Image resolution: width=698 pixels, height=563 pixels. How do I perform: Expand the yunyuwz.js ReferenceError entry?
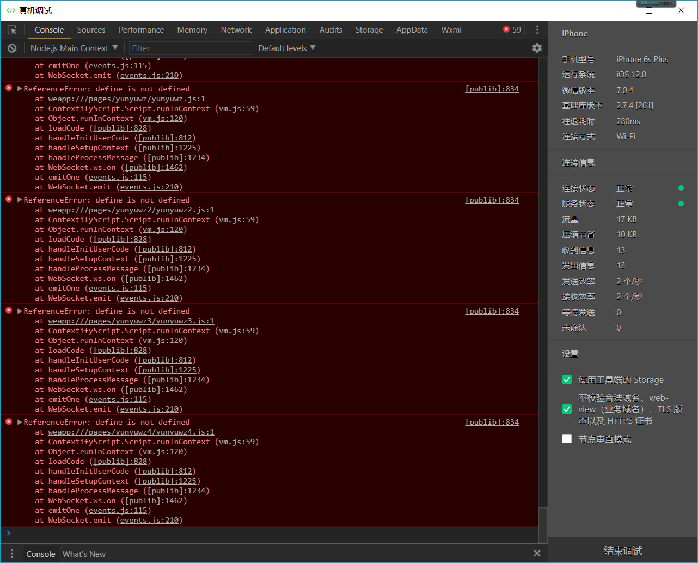[x=20, y=89]
